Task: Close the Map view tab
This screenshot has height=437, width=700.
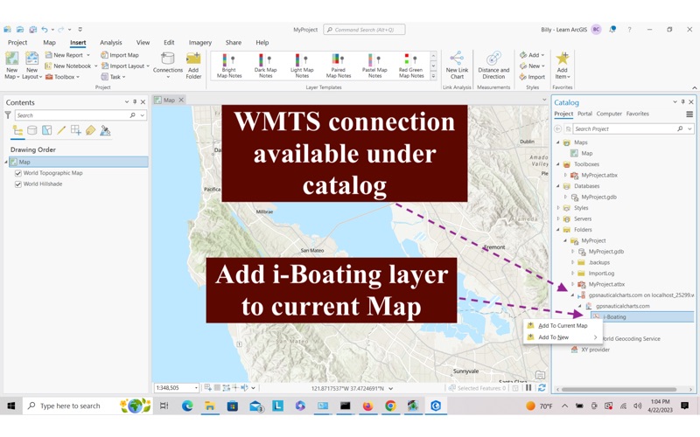Action: 181,100
